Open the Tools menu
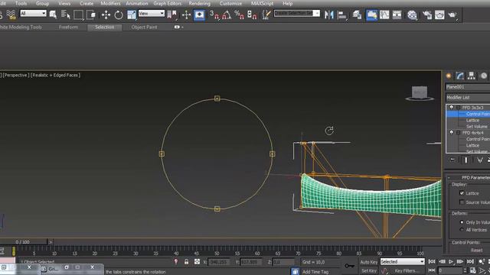Viewport: 490px width, 275px height. [21, 3]
